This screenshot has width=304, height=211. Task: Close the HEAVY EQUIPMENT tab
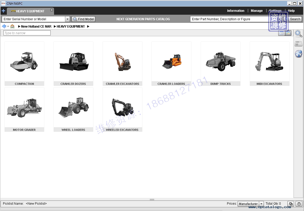(x=52, y=10)
